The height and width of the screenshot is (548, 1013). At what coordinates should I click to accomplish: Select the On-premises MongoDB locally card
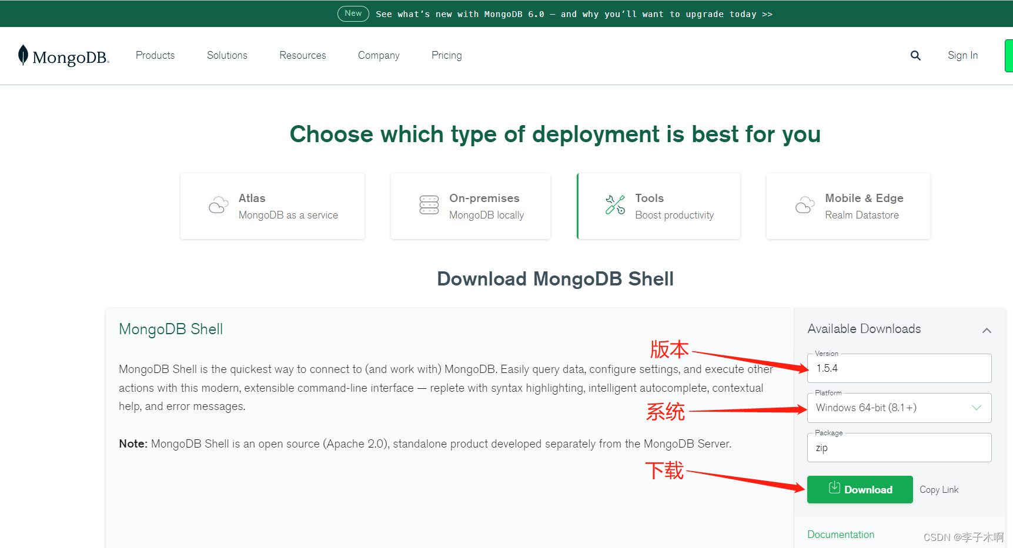click(x=470, y=206)
